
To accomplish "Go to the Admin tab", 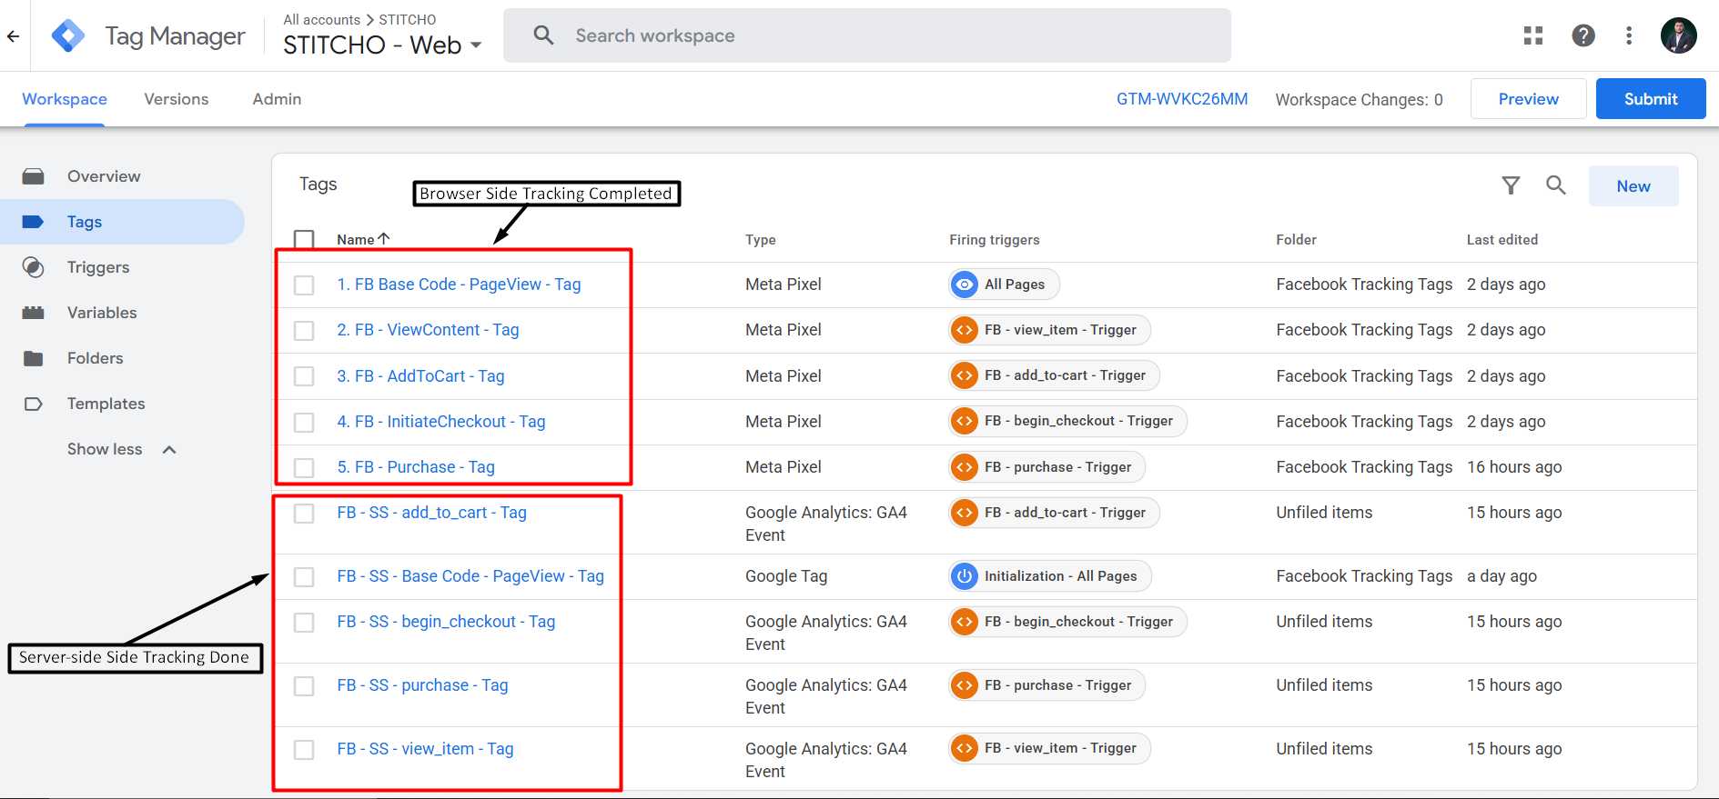I will tap(277, 99).
